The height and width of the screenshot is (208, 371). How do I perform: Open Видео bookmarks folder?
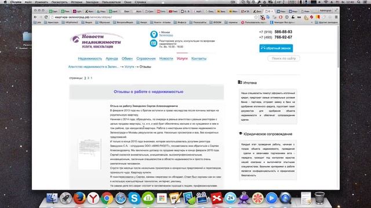86,23
